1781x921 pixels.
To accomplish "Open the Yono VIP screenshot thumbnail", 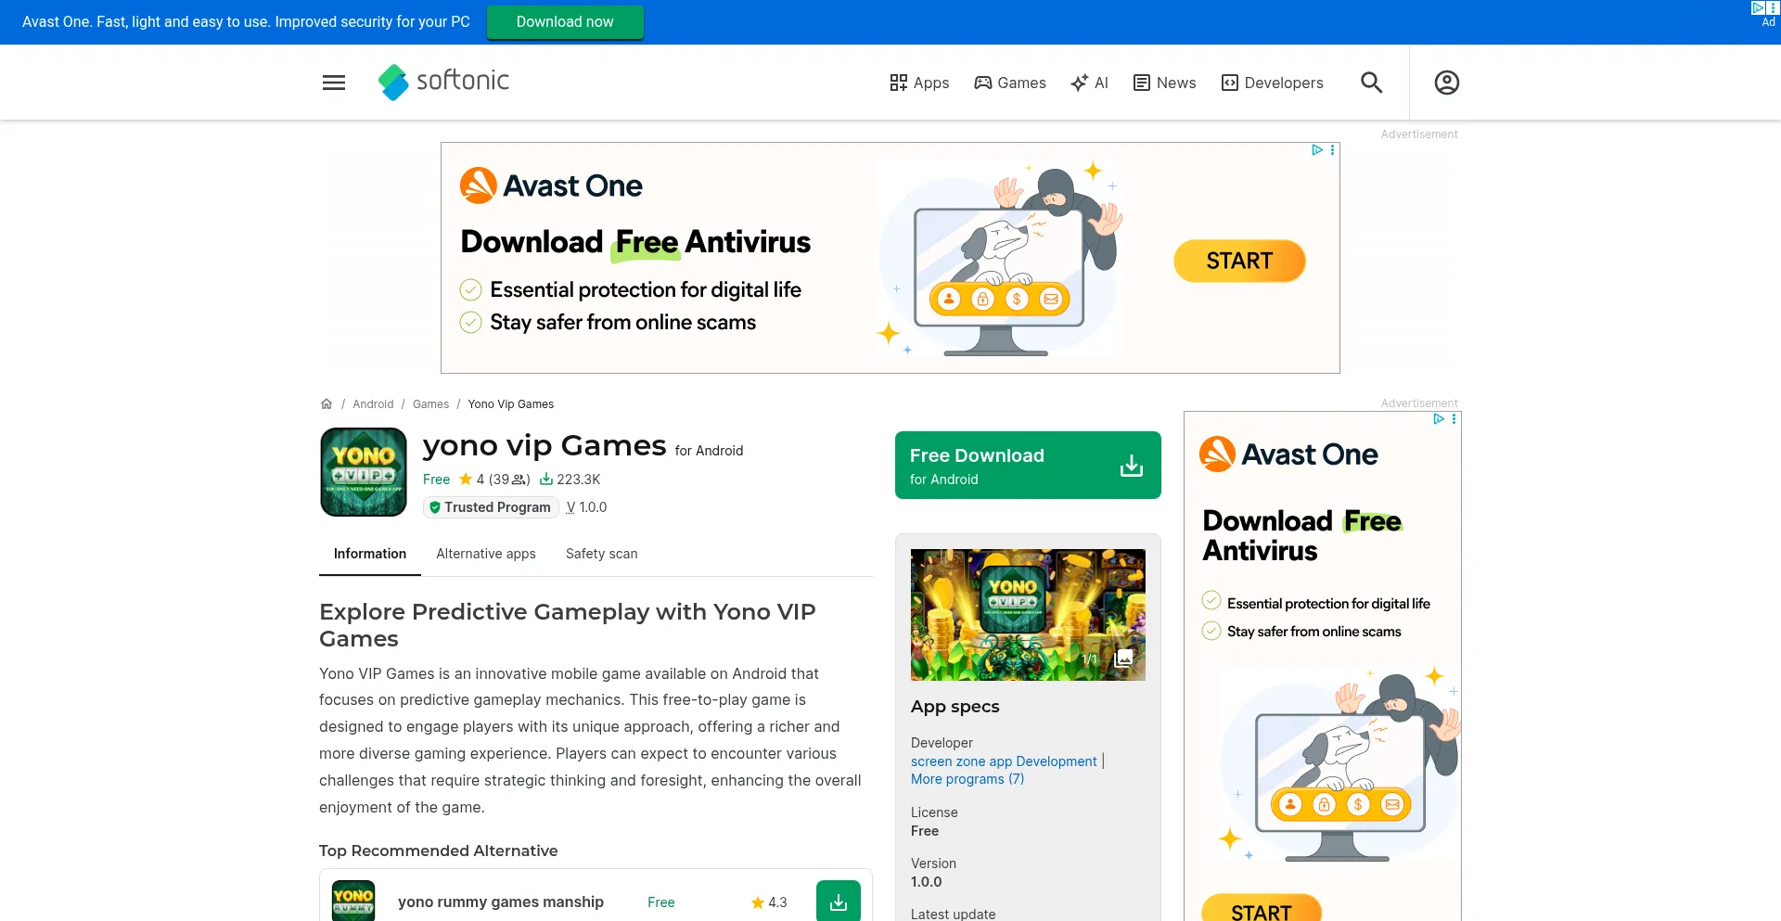I will 1028,615.
